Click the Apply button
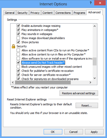The height and width of the screenshot is (138, 107). tap(94, 132)
